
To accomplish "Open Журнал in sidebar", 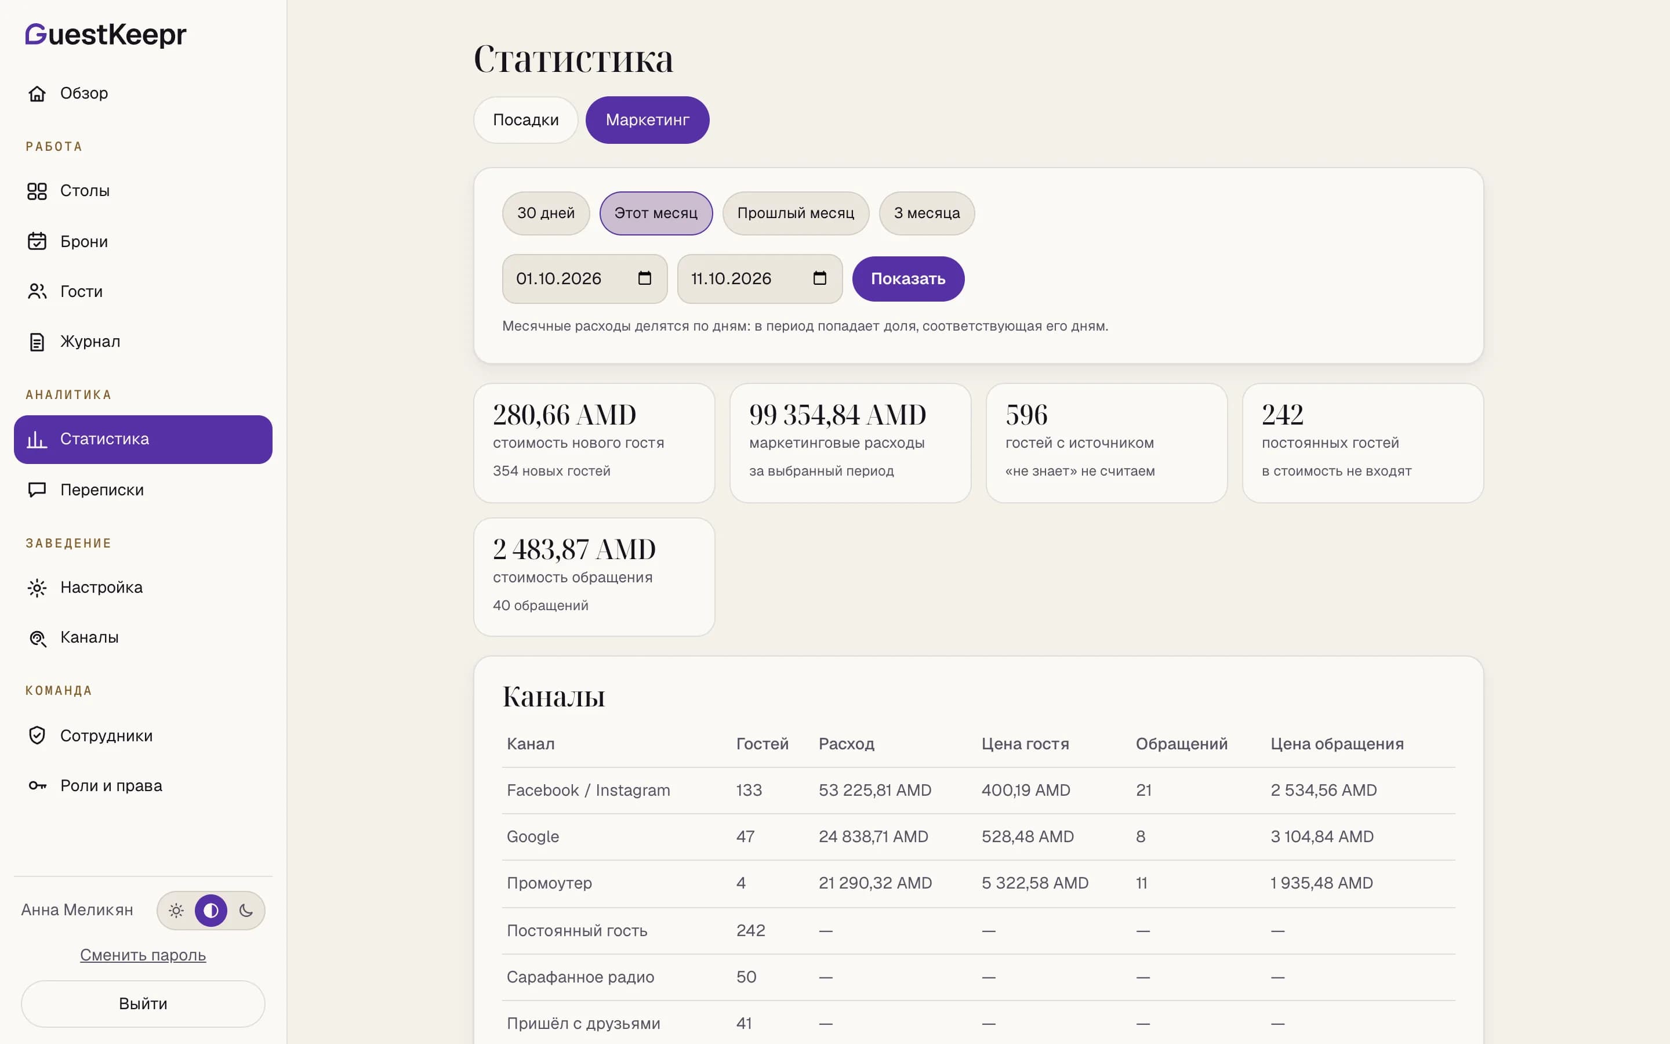I will (143, 342).
